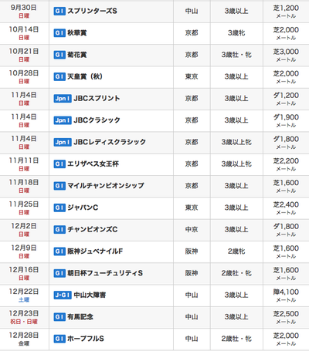Open the 菊花賞 race link
This screenshot has width=309, height=351.
[77, 55]
